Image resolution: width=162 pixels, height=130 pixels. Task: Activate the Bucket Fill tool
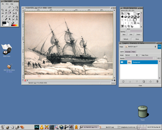pos(13,13)
